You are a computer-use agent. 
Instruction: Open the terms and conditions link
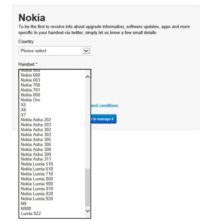[x=105, y=106]
